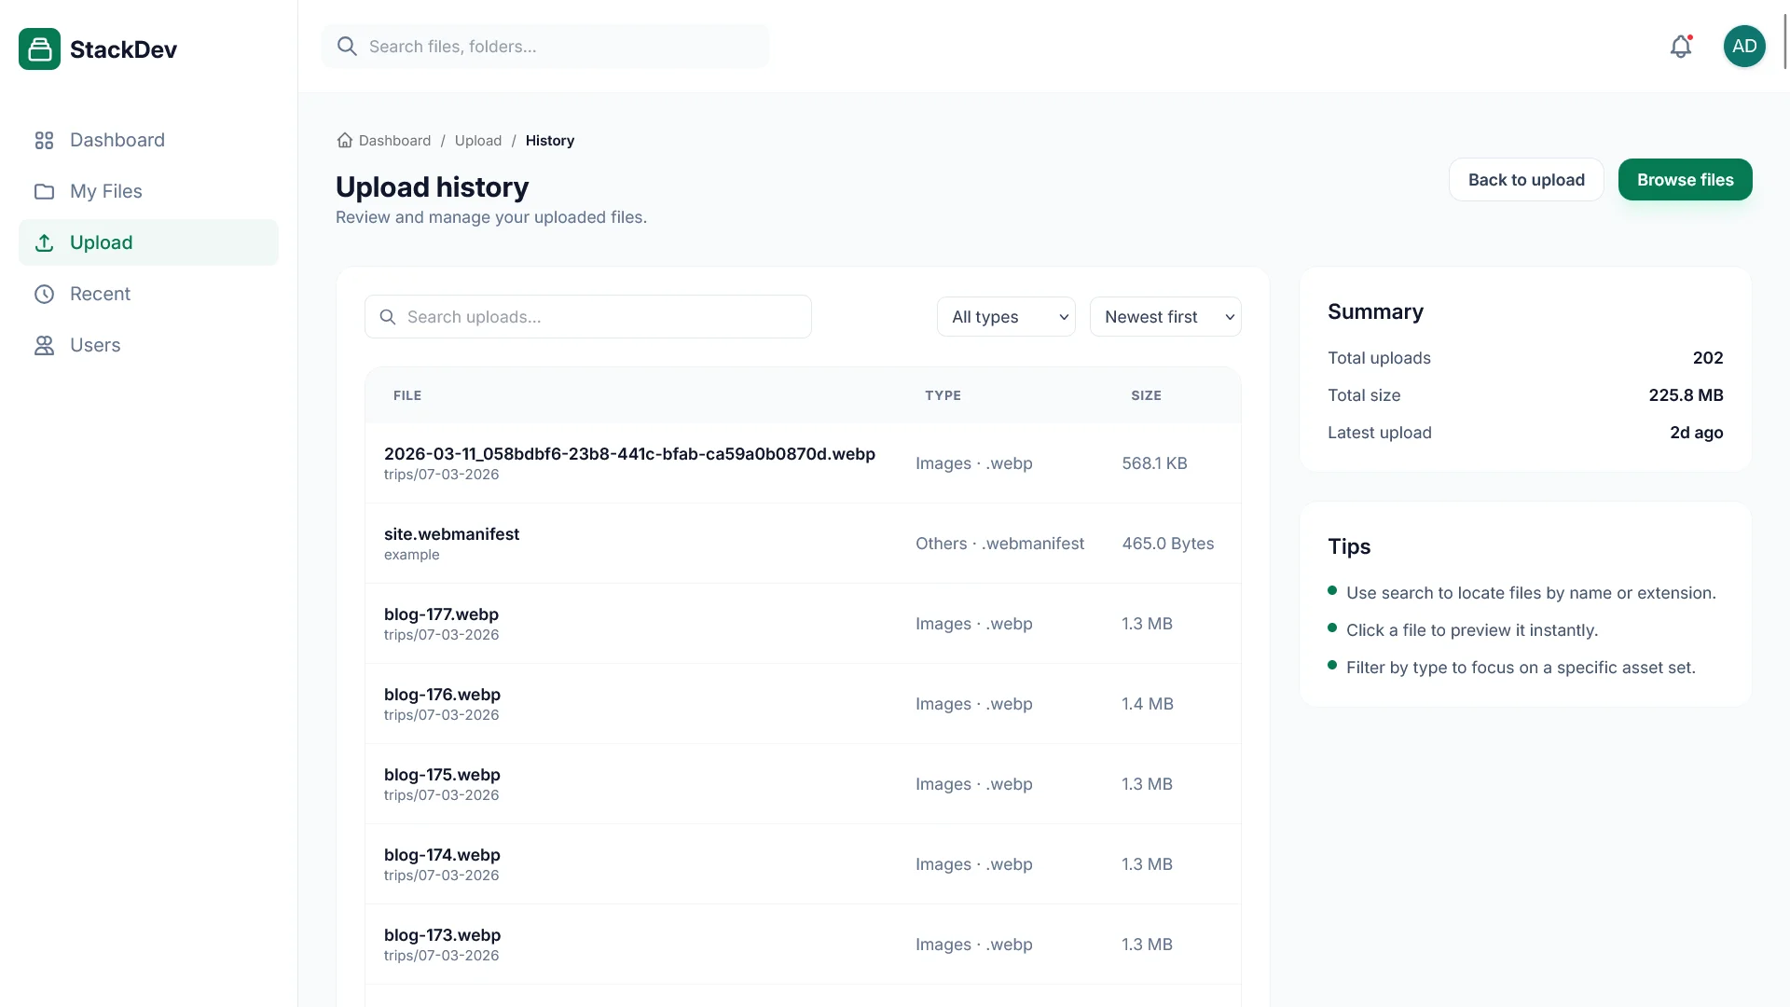Image resolution: width=1790 pixels, height=1007 pixels.
Task: Open the AD user avatar menu
Action: click(1744, 47)
